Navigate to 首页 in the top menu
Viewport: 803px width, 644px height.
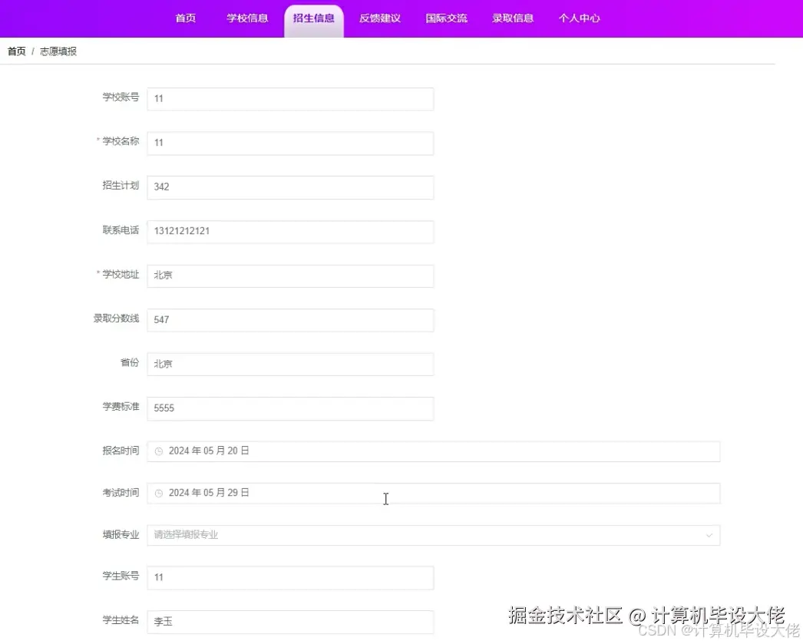pyautogui.click(x=185, y=18)
